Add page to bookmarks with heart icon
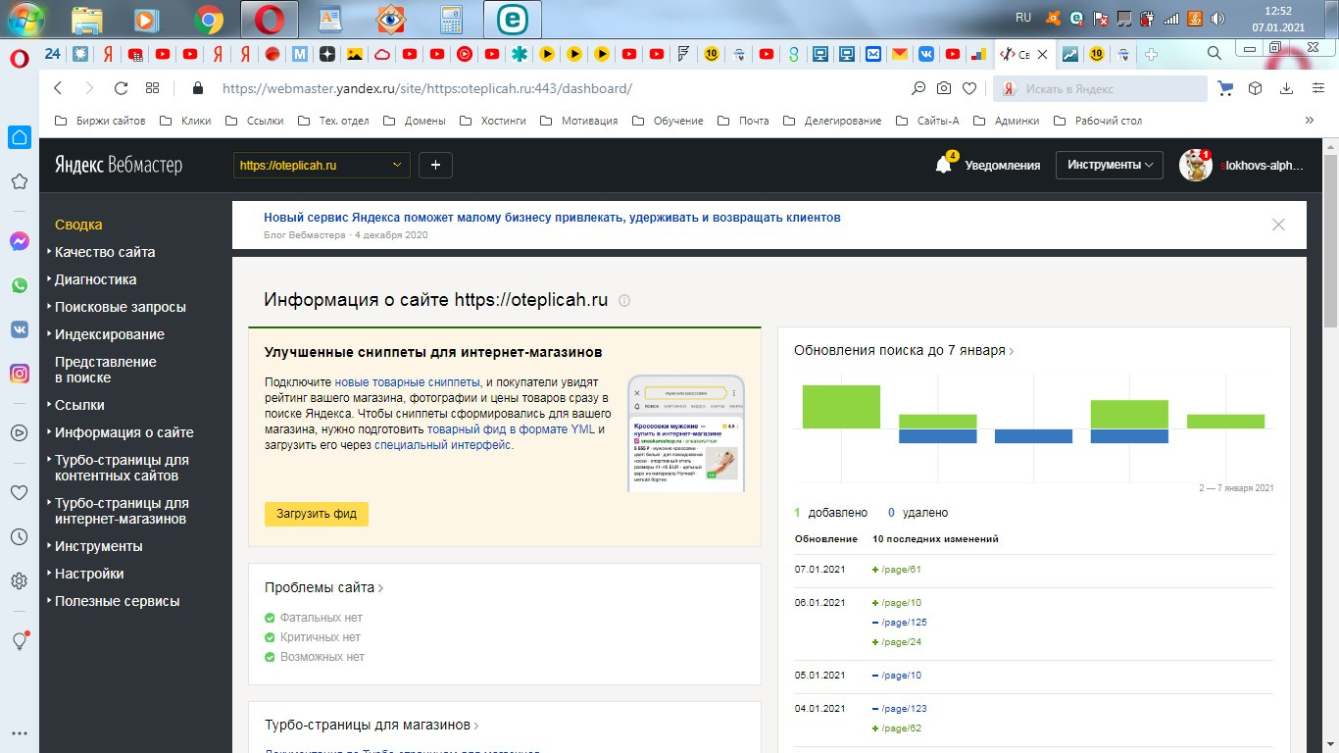Screen dimensions: 1339x753 click(x=968, y=88)
